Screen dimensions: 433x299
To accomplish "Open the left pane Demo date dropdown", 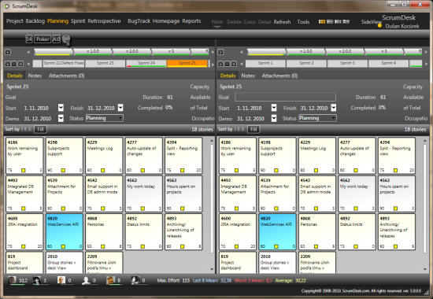I will pyautogui.click(x=61, y=118).
